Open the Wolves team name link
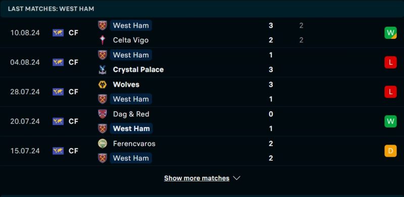This screenshot has height=197, width=404. tap(126, 85)
